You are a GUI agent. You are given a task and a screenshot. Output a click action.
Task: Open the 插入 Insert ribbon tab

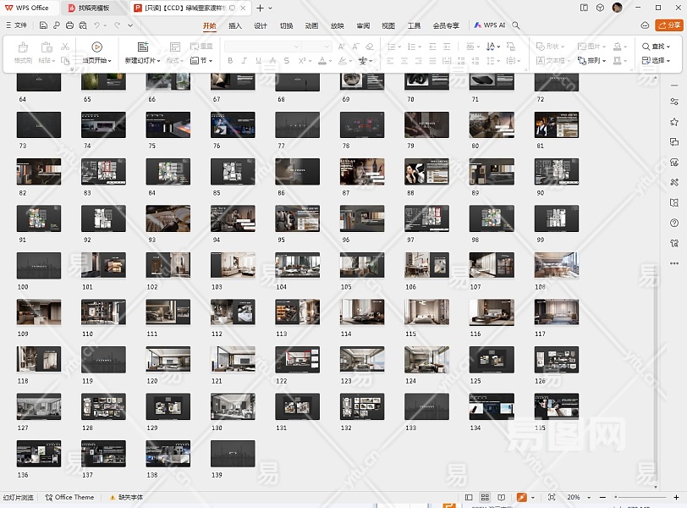pyautogui.click(x=235, y=25)
